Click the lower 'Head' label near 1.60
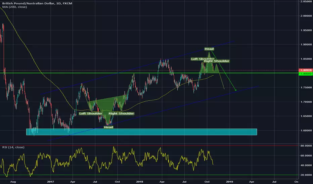The width and height of the screenshot is (313, 184). click(108, 127)
